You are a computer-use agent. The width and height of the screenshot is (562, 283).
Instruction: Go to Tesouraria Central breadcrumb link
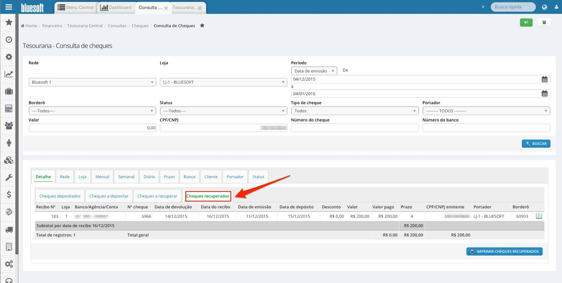tap(85, 26)
